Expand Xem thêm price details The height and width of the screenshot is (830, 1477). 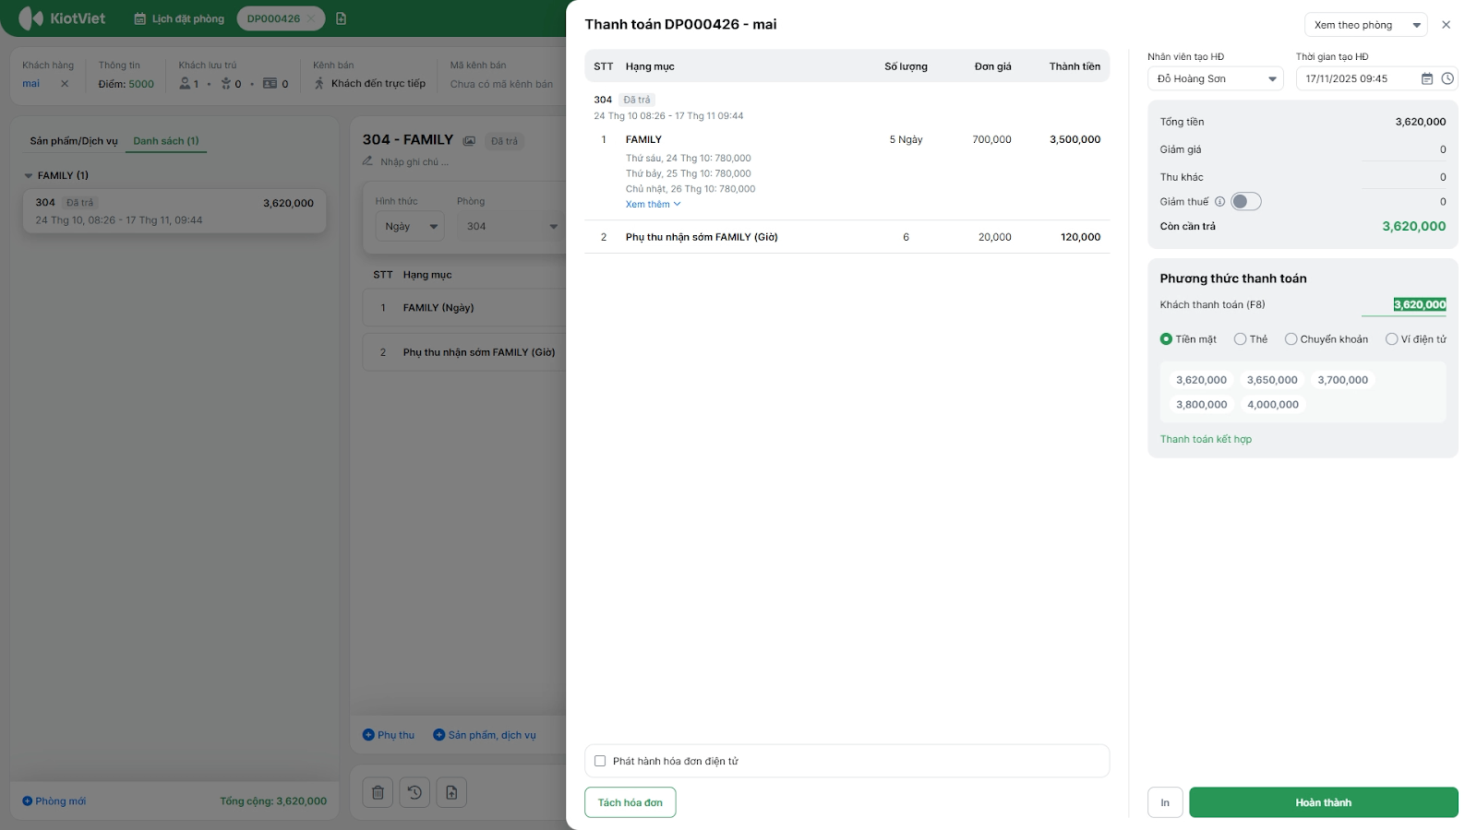point(653,205)
